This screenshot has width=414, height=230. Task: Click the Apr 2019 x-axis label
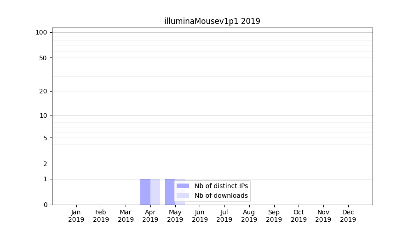pyautogui.click(x=150, y=216)
